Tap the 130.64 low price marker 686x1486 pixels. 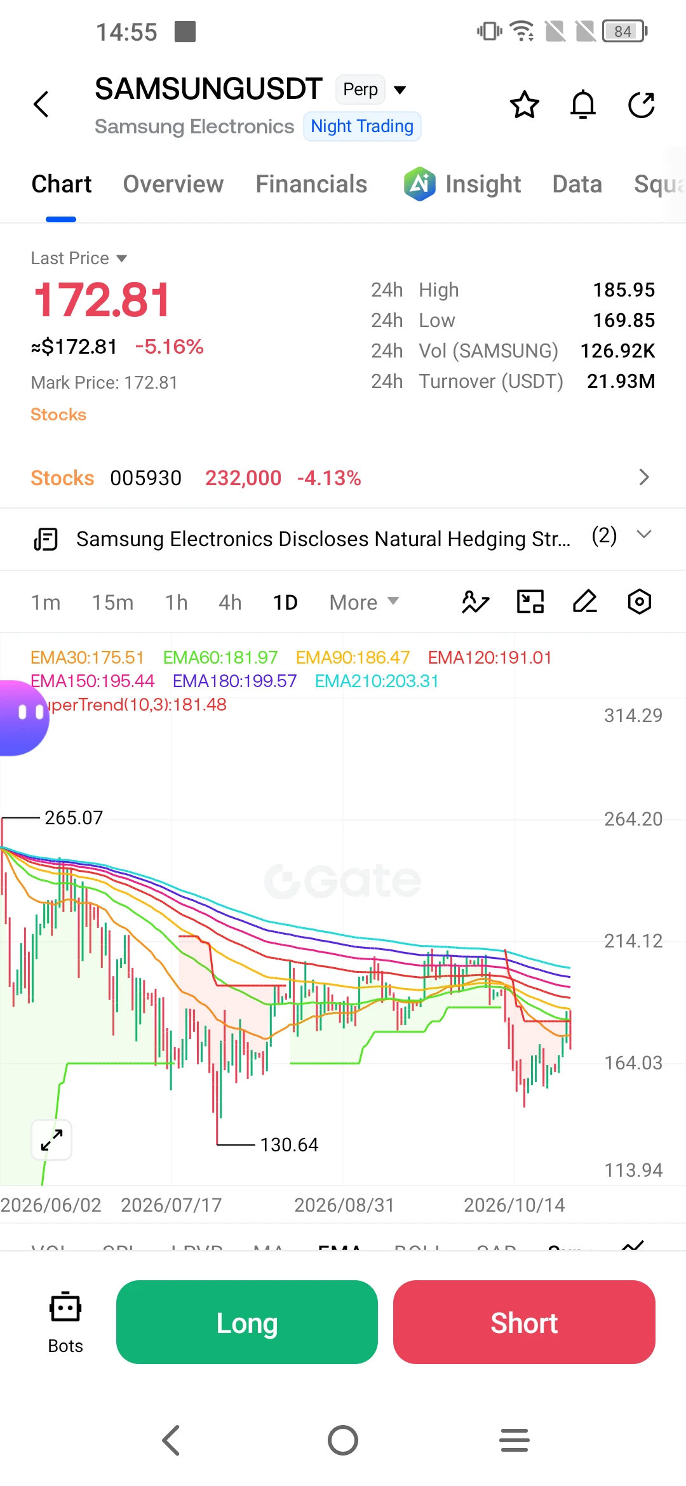pyautogui.click(x=289, y=1145)
